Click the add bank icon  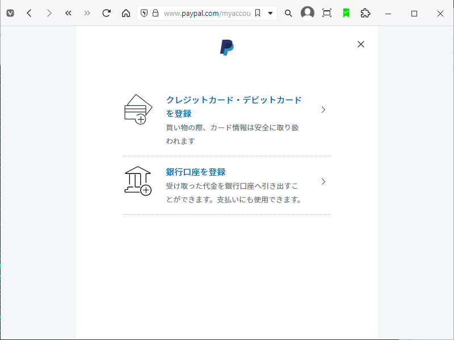(138, 181)
